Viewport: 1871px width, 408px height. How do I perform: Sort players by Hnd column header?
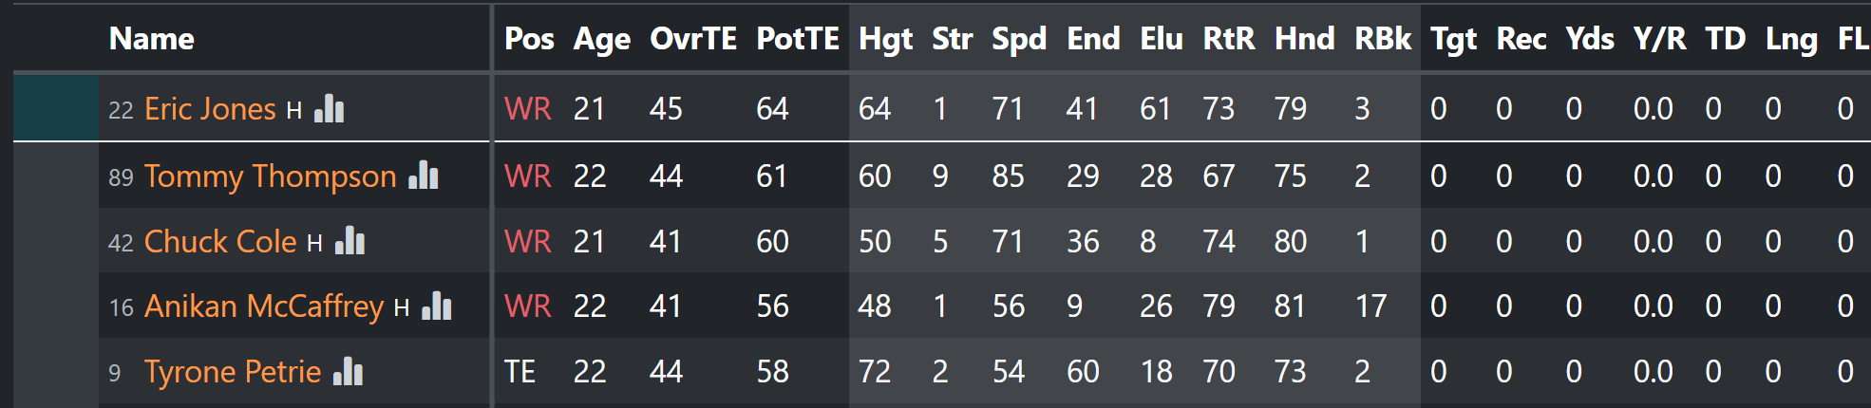[1305, 38]
